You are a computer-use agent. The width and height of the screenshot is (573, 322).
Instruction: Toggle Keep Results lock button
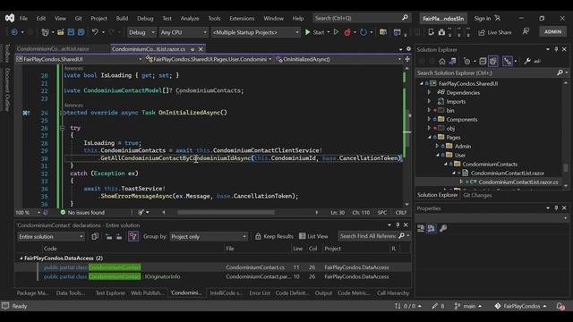tap(274, 236)
